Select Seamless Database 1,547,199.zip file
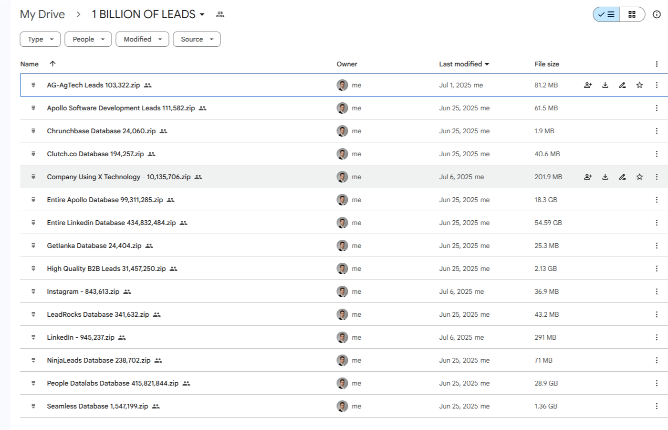The width and height of the screenshot is (668, 430). 97,406
